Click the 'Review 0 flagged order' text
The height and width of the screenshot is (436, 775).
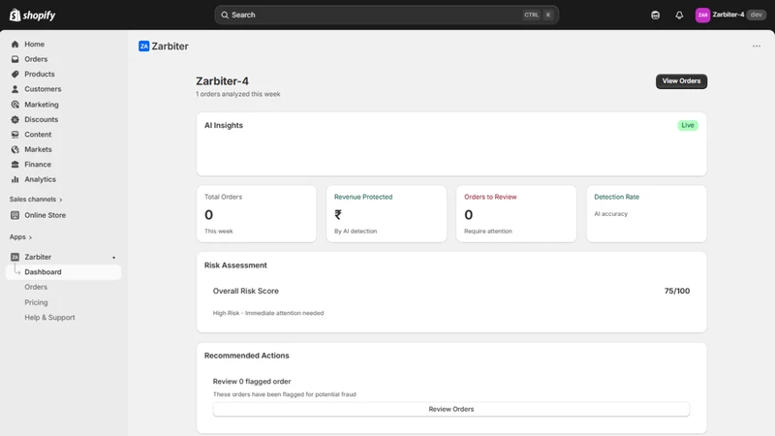click(252, 382)
